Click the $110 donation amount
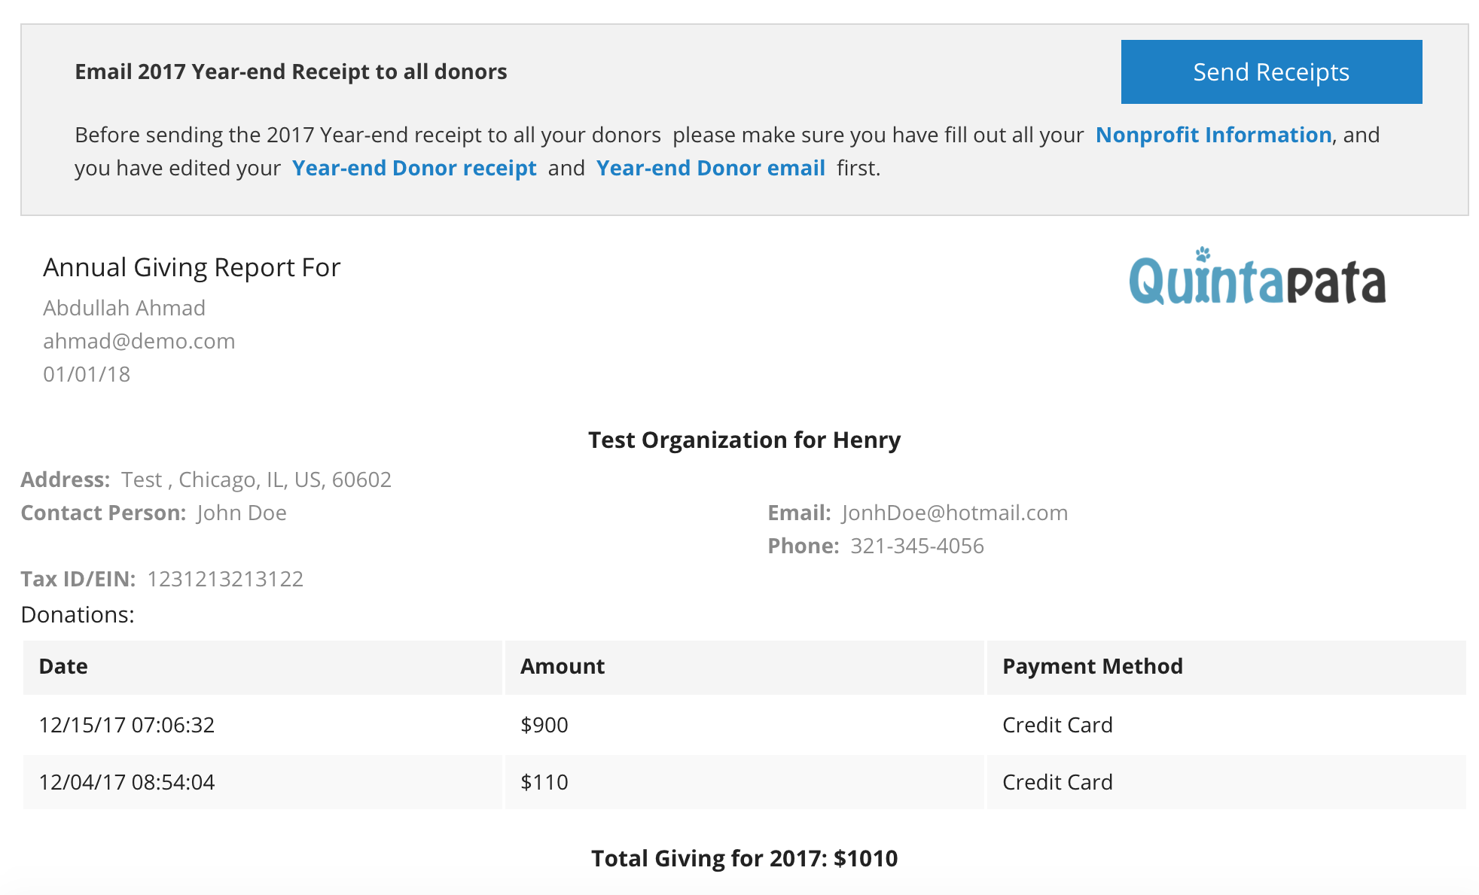 coord(544,782)
